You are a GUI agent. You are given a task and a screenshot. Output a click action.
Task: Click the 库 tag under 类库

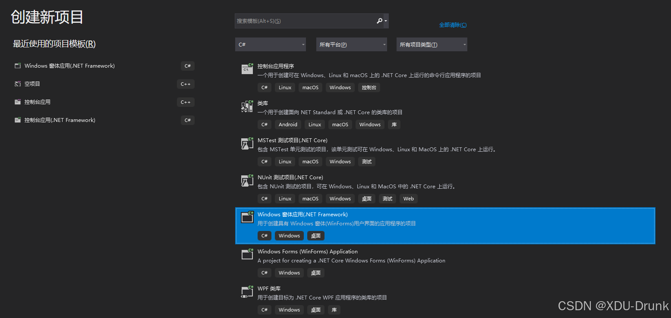[x=394, y=125]
